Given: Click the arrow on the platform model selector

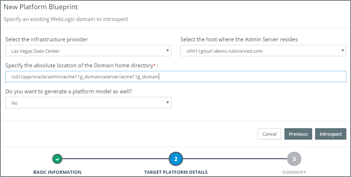Looking at the screenshot, I should coord(168,103).
